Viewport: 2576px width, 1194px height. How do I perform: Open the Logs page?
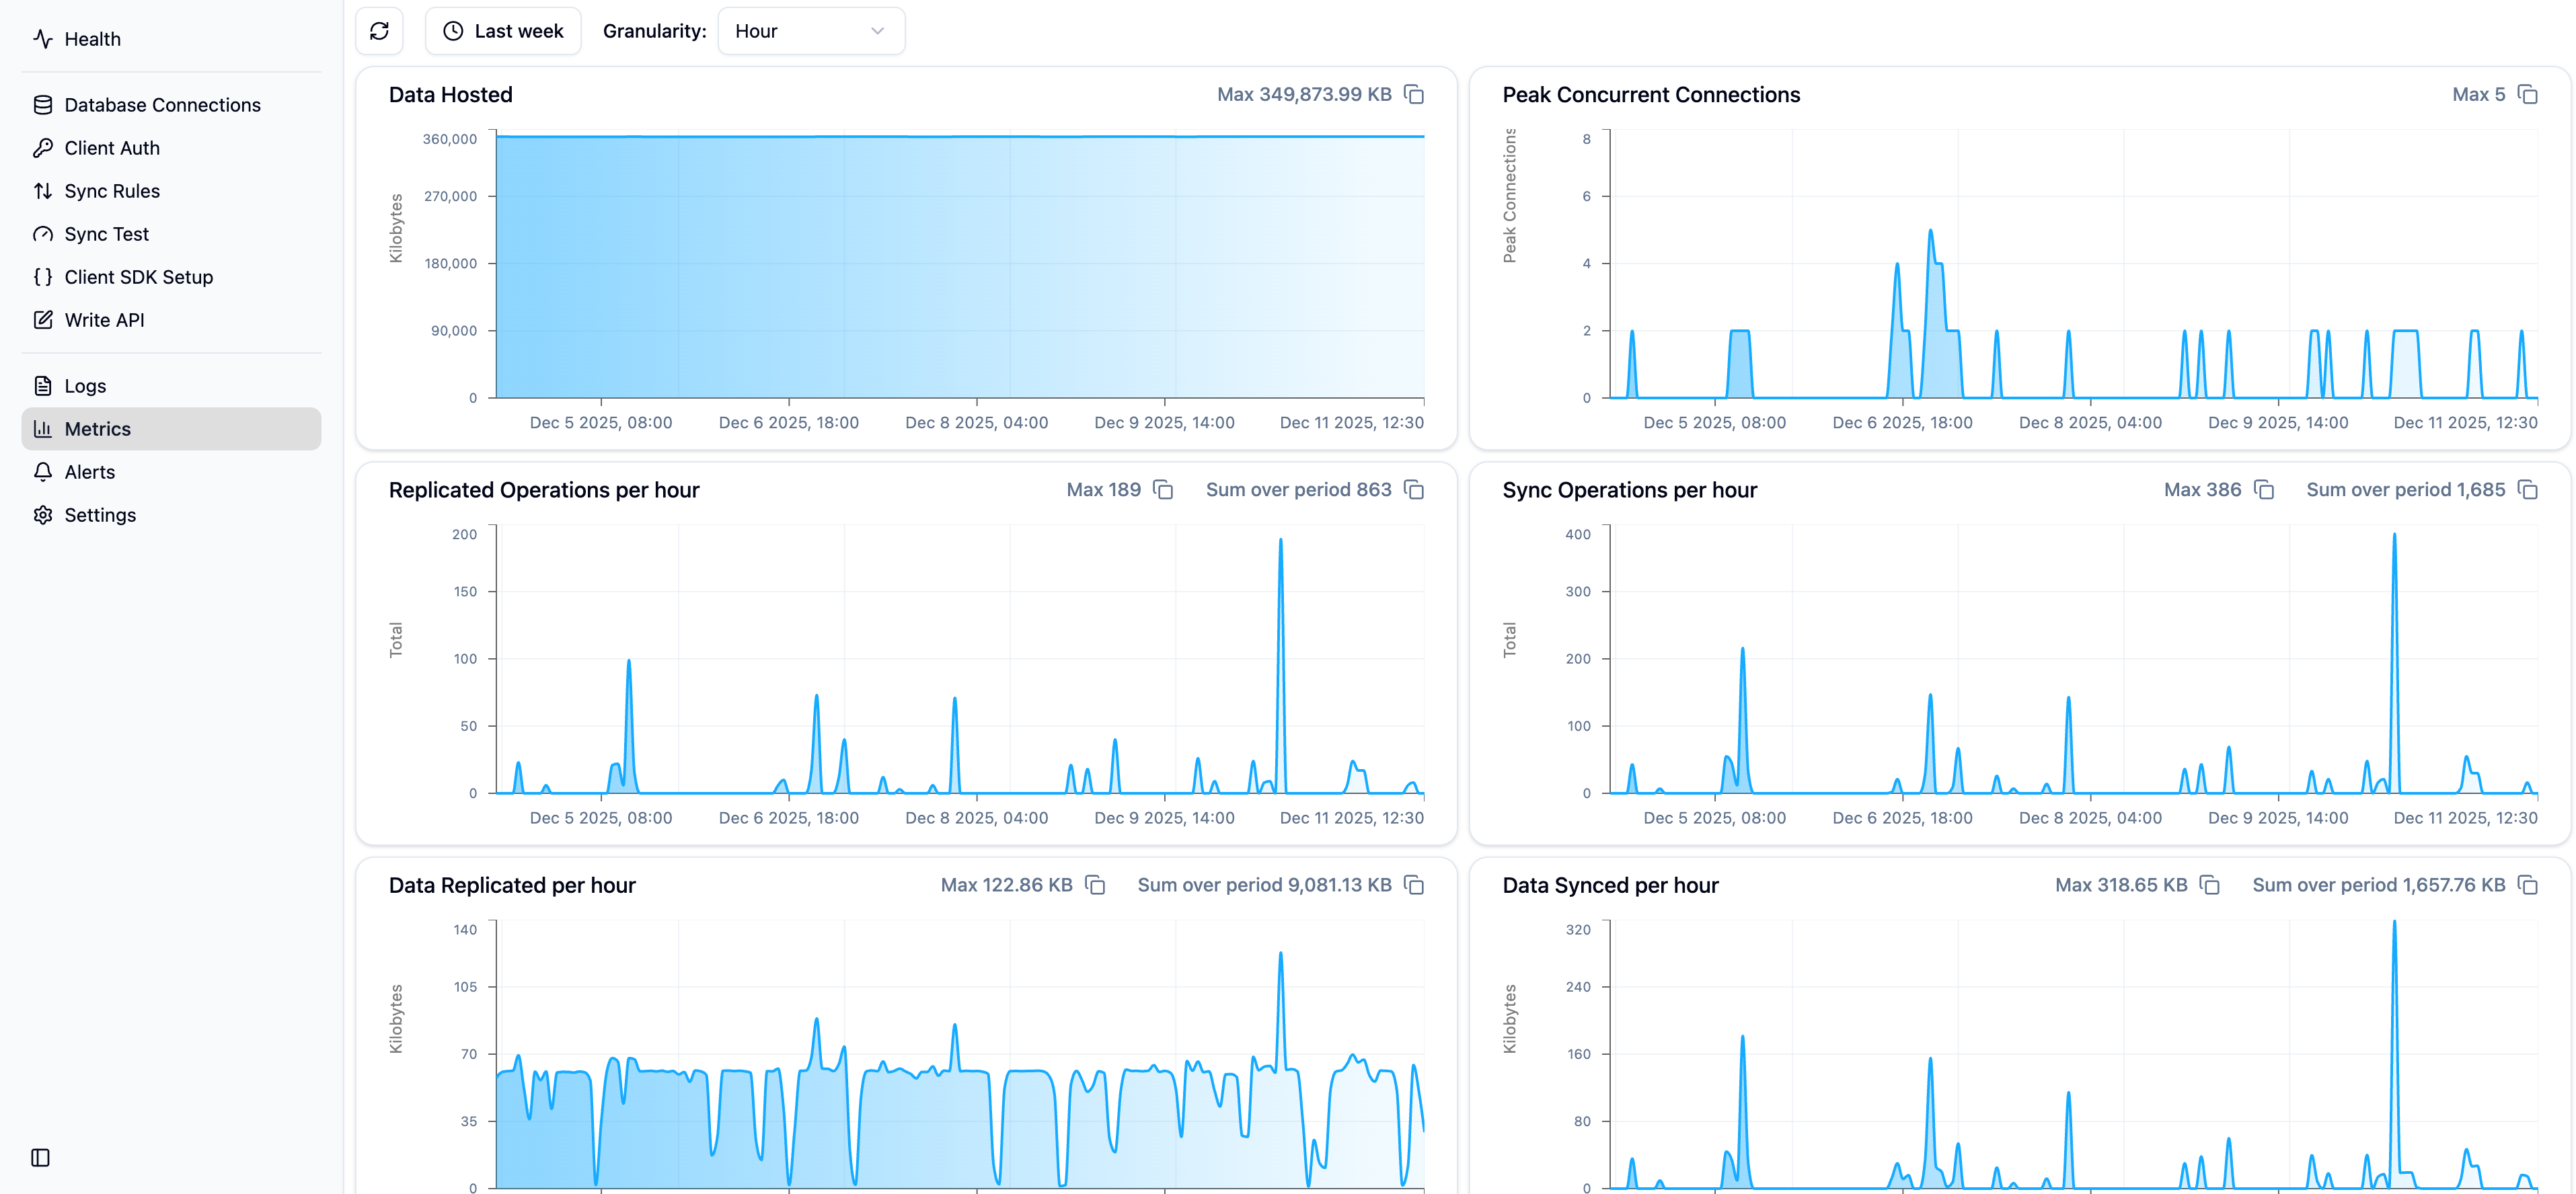[85, 386]
